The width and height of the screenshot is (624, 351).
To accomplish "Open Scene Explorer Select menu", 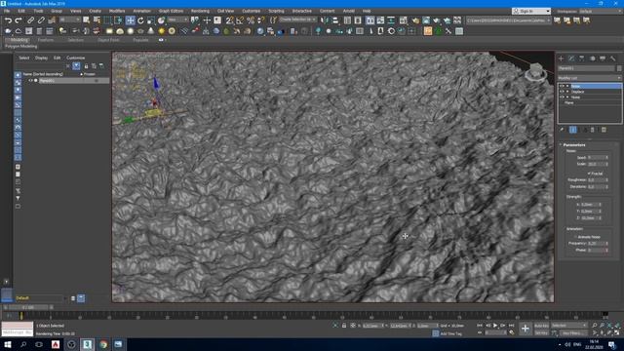I will [23, 58].
